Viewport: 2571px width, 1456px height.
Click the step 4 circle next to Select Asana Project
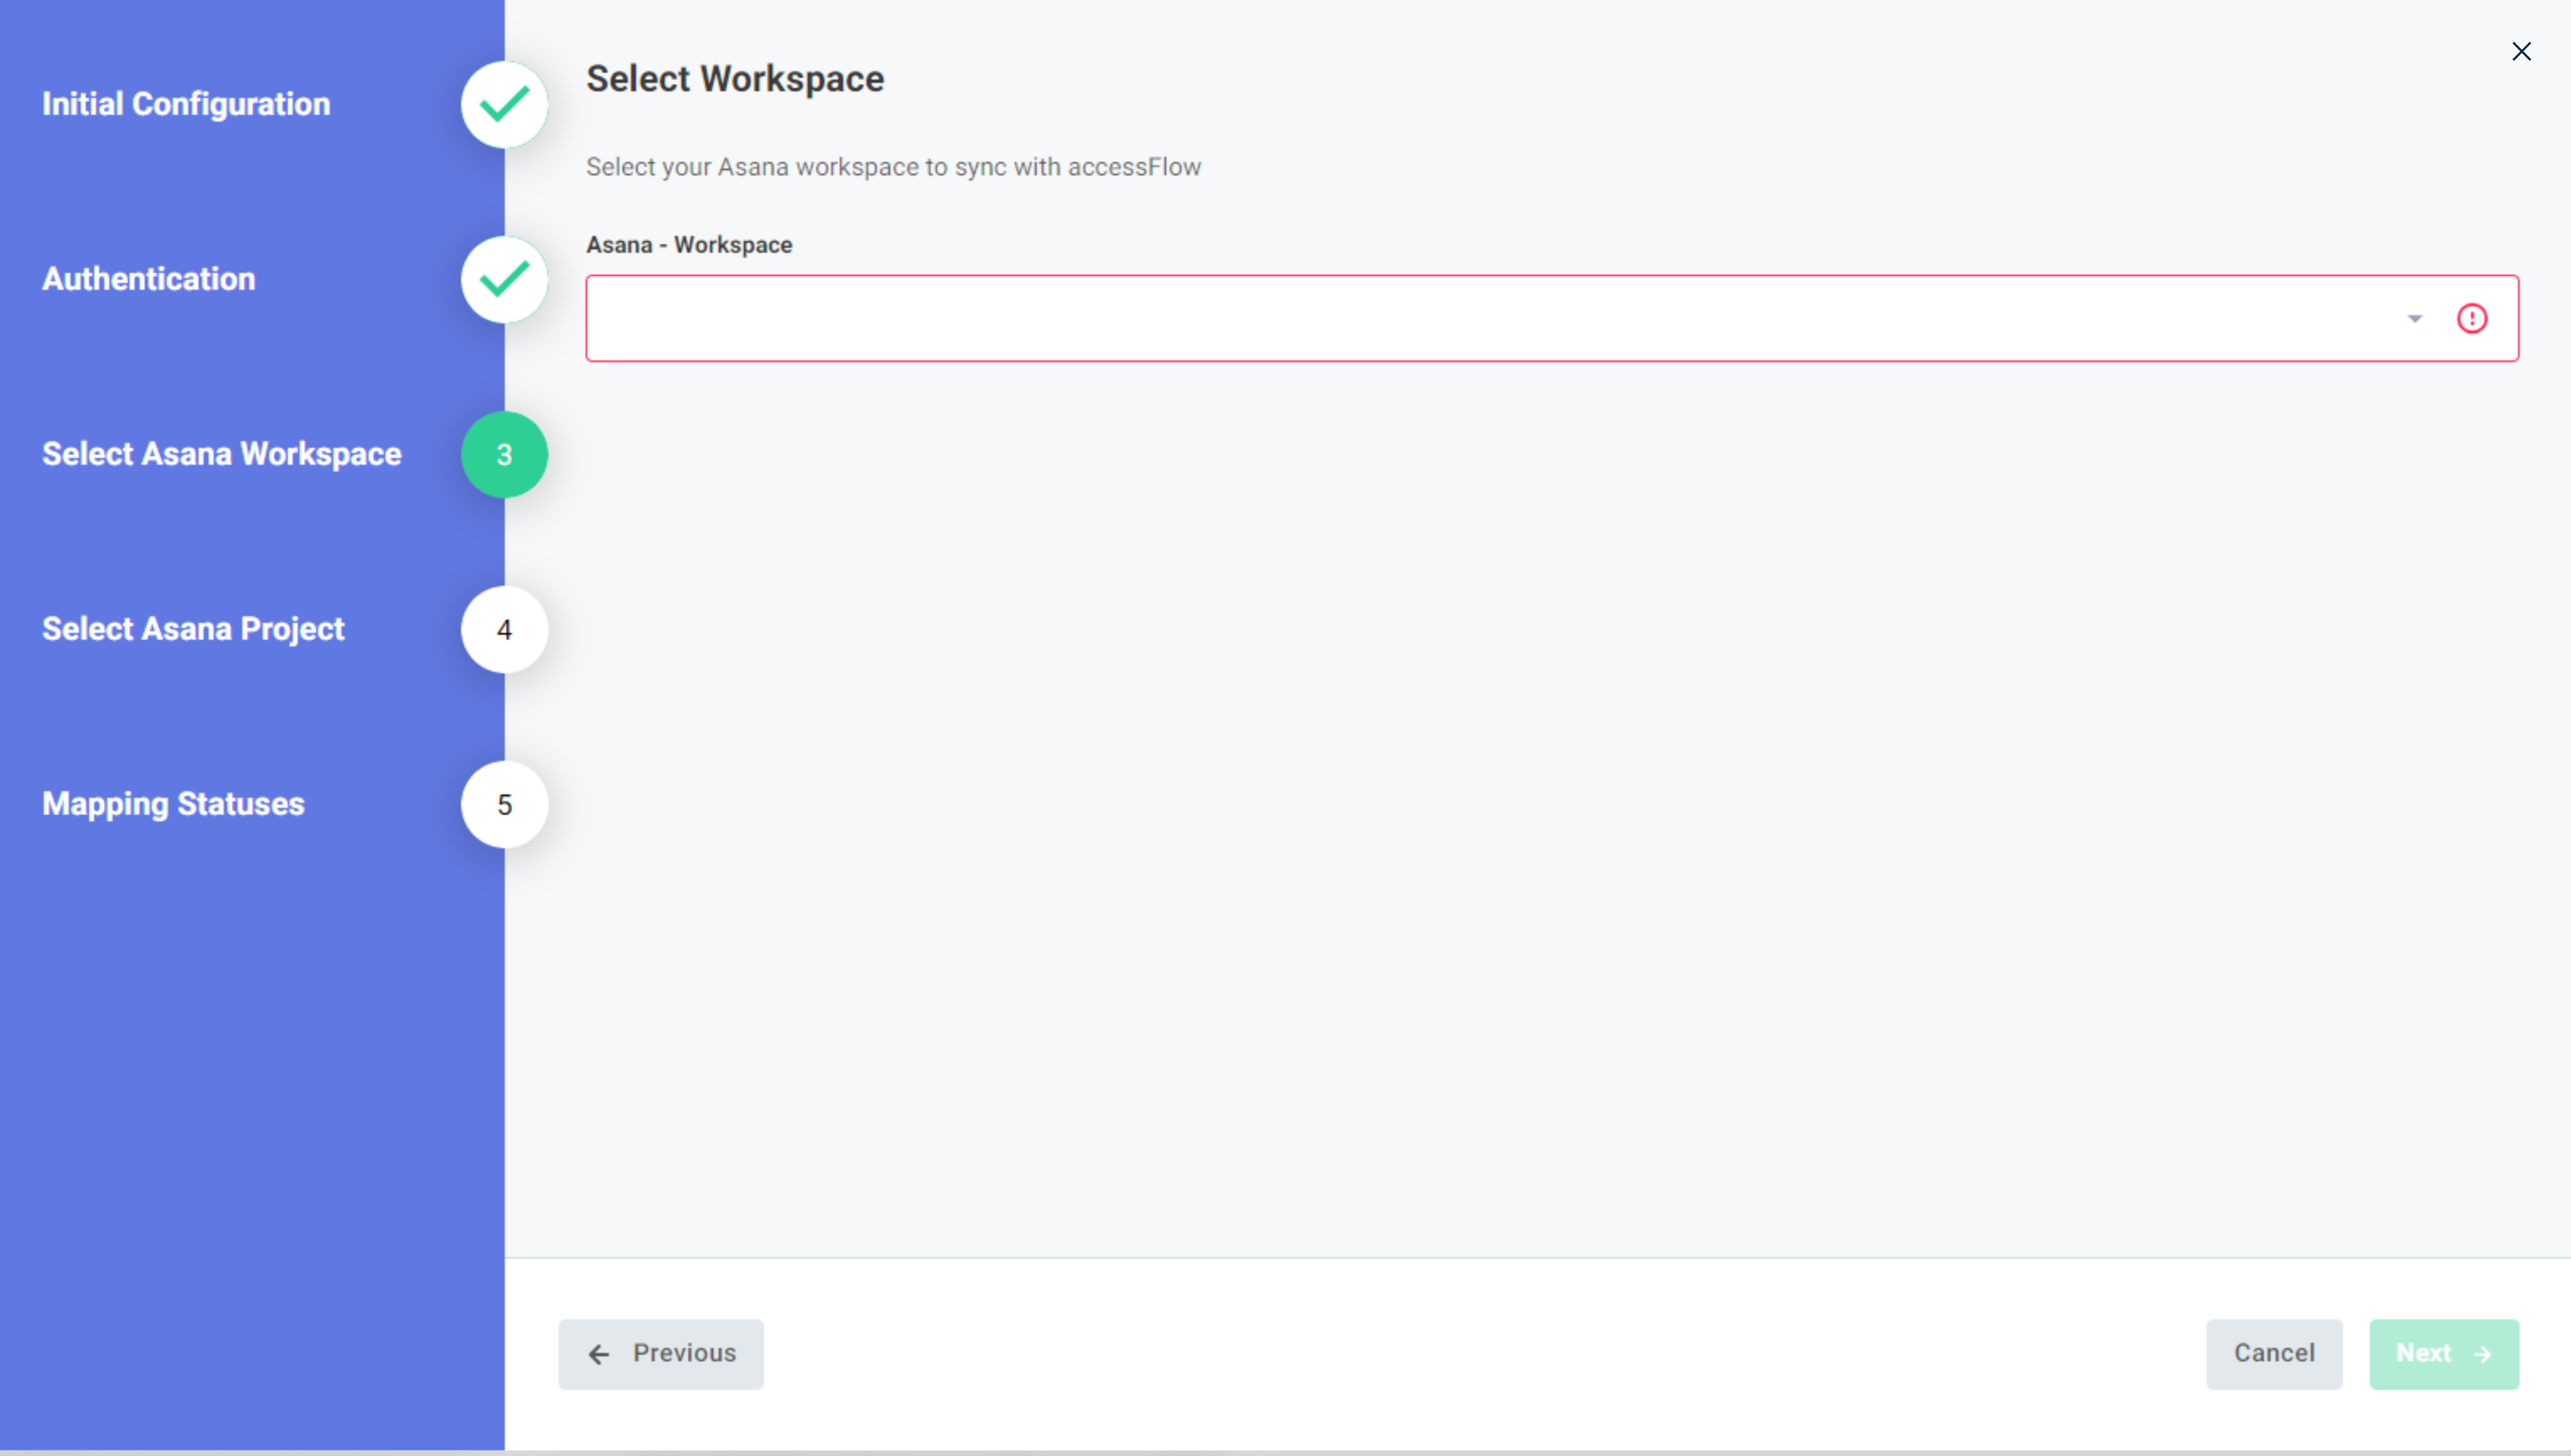point(503,629)
